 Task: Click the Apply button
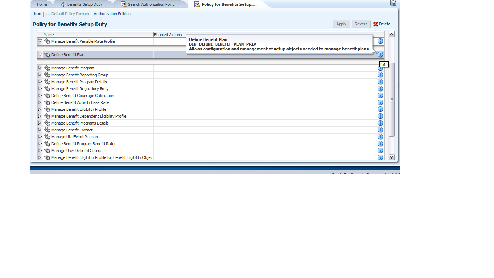pos(341,24)
